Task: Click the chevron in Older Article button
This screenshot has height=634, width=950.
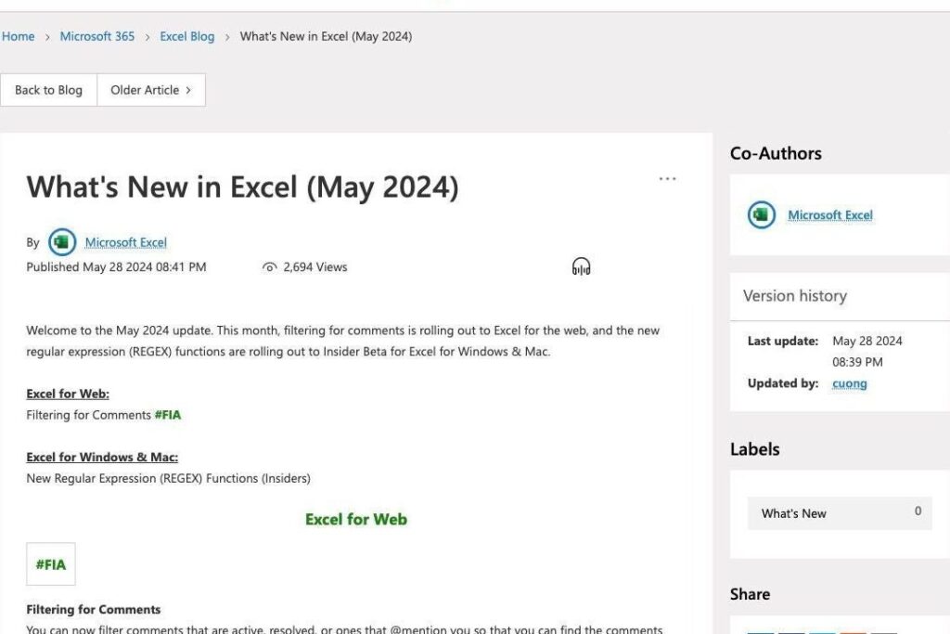Action: coord(188,90)
